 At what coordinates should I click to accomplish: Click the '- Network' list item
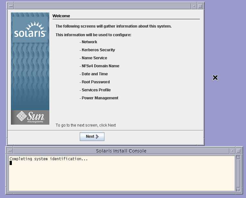pyautogui.click(x=88, y=42)
